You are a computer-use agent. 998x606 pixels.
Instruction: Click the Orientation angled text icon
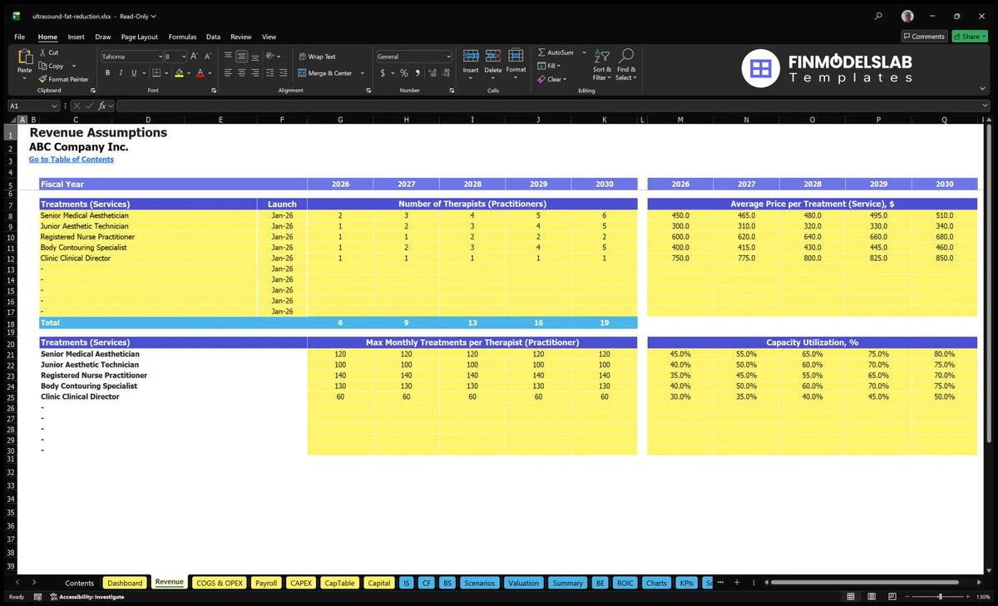click(x=270, y=57)
